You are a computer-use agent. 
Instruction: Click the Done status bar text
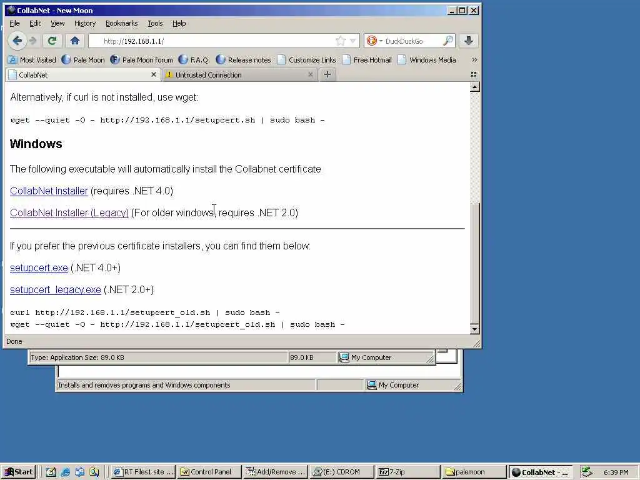point(14,341)
